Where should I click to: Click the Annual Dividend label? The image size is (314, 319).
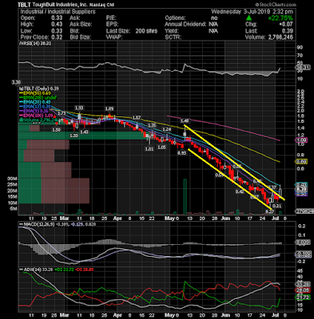(185, 25)
